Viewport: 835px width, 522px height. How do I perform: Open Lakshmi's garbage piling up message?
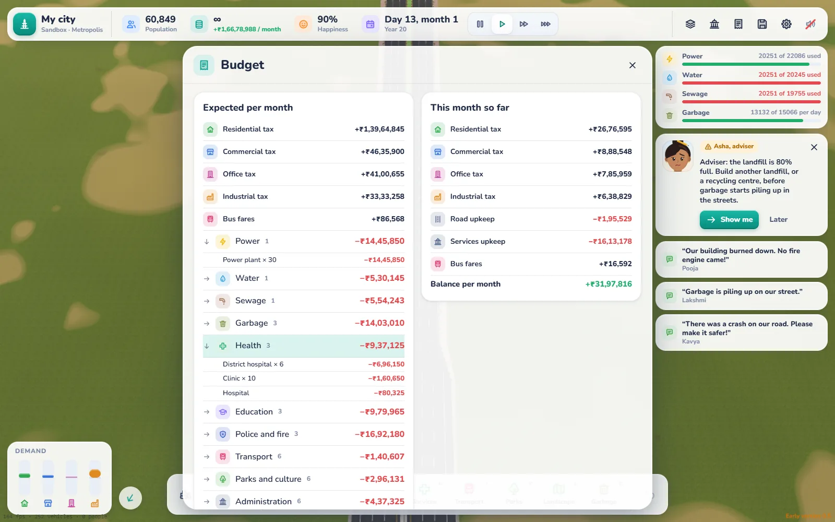(x=742, y=296)
